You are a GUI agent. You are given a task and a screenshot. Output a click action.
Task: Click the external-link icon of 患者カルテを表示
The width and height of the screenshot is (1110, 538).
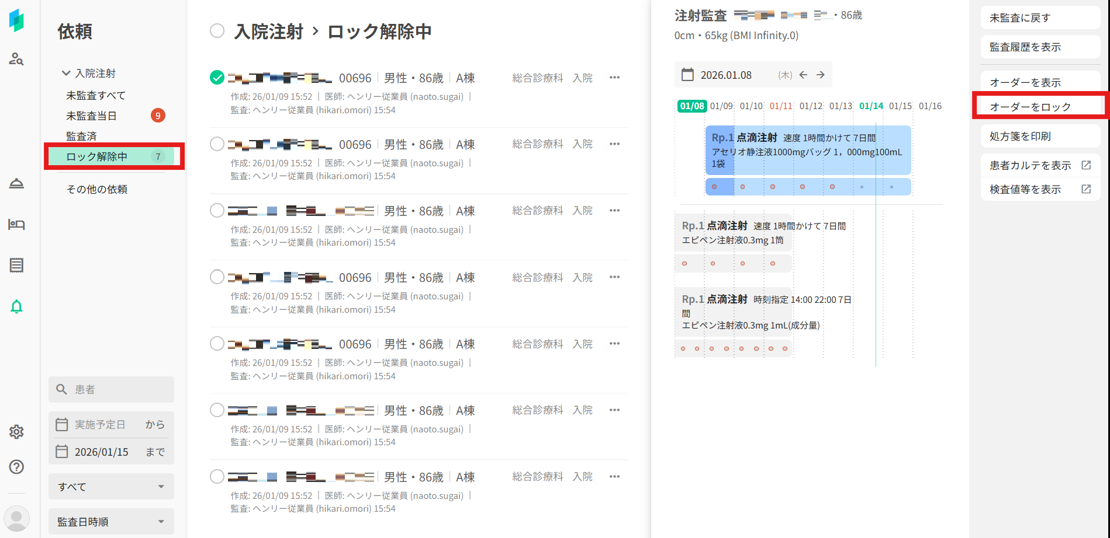pyautogui.click(x=1086, y=165)
